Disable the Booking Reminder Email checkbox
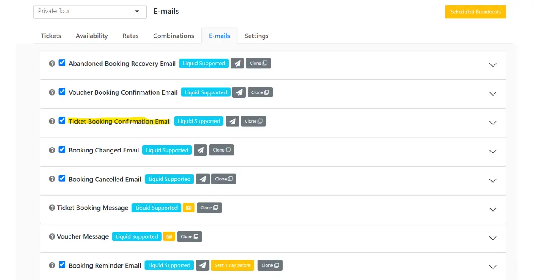 pos(62,264)
